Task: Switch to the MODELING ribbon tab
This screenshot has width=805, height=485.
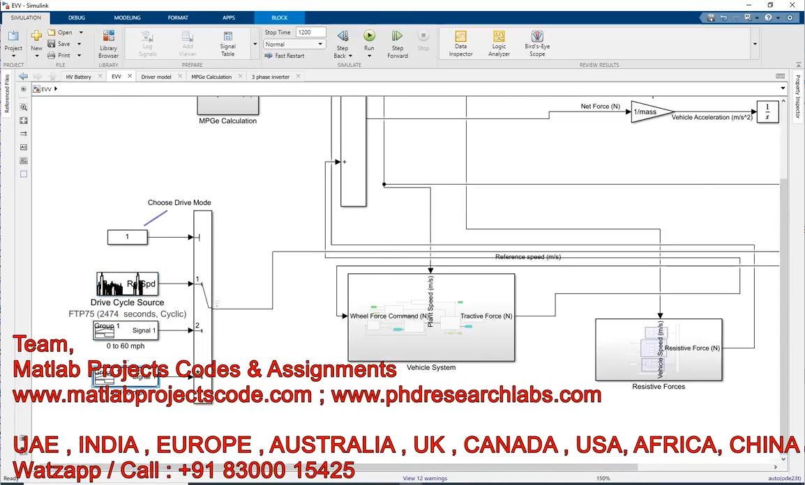Action: [x=127, y=17]
